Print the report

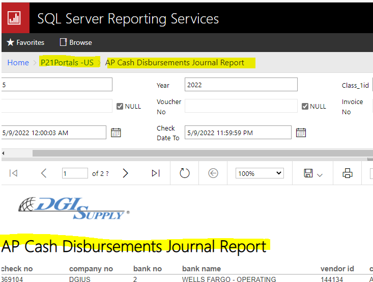[348, 173]
